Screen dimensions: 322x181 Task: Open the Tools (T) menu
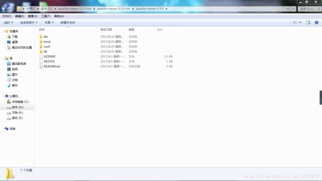[x=46, y=16]
